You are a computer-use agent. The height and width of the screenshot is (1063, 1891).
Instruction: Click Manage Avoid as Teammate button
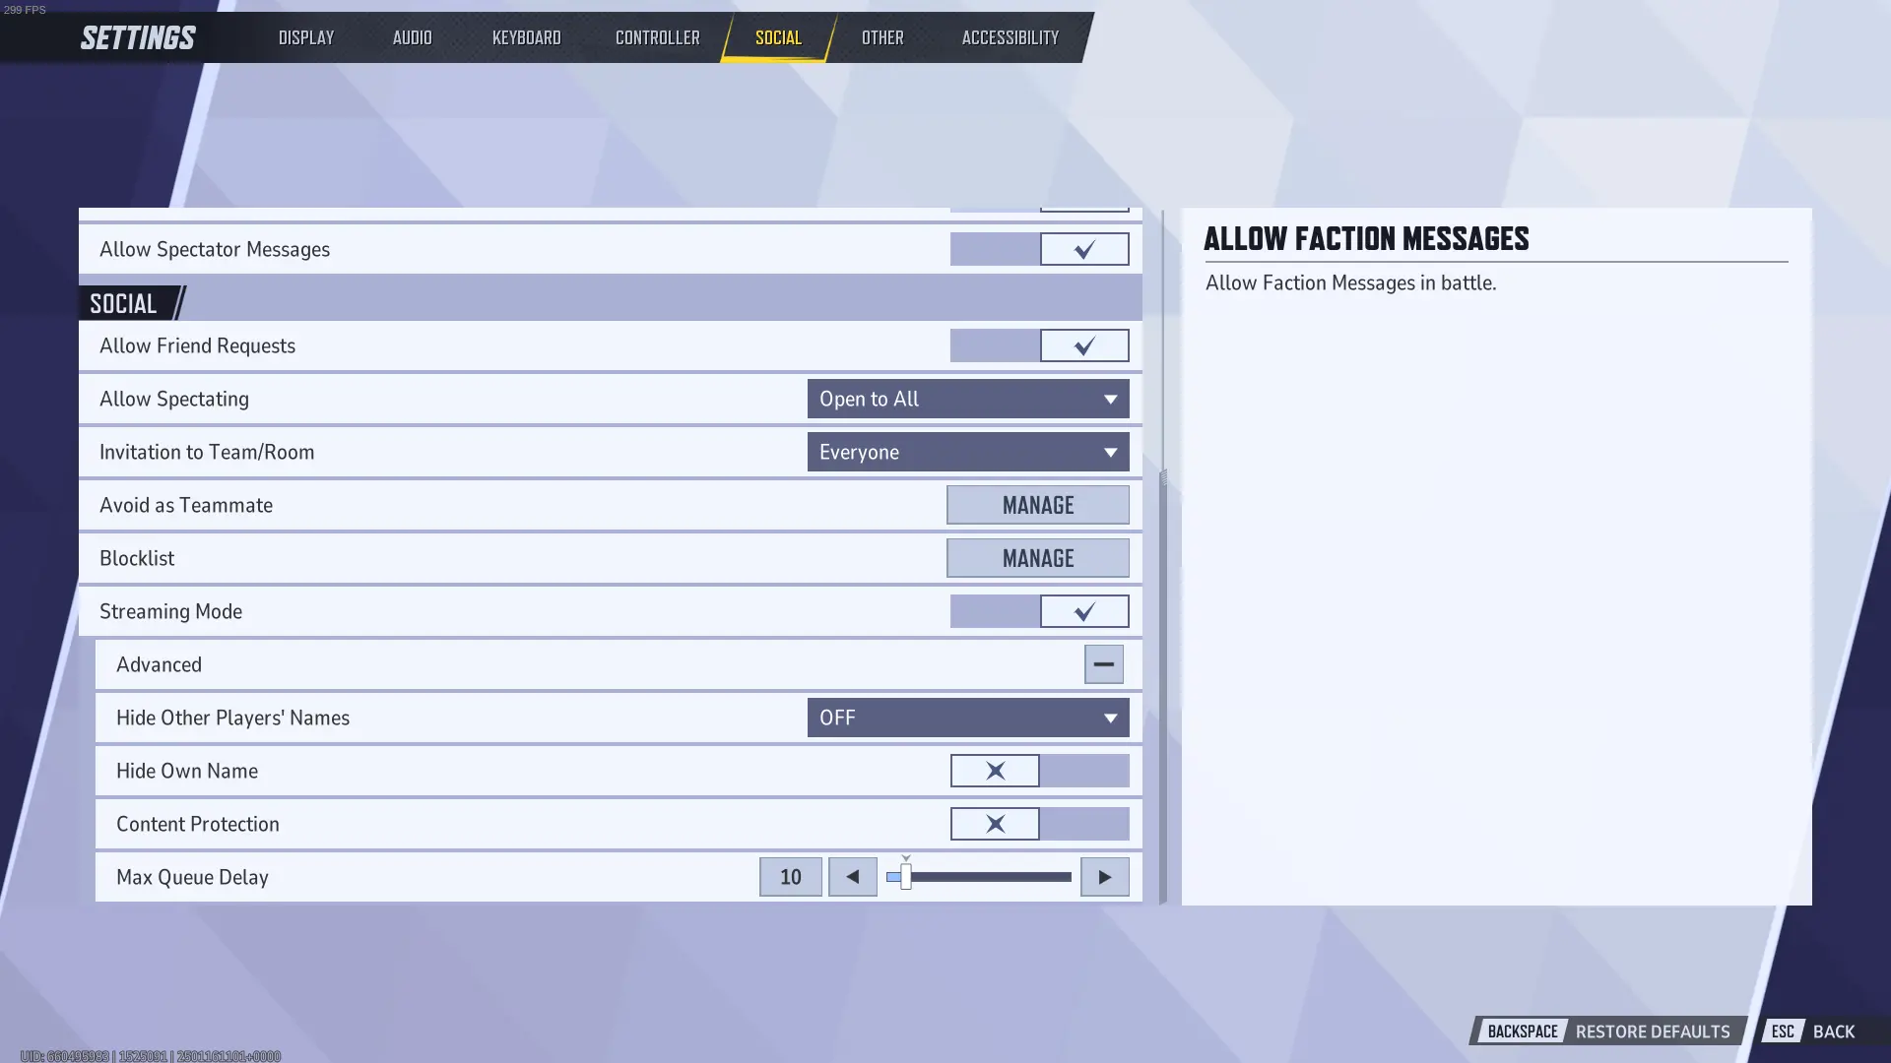coord(1039,505)
